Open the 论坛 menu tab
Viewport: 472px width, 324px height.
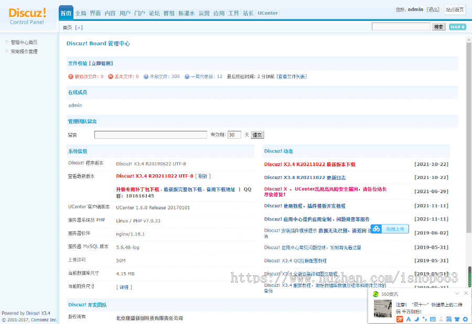point(154,13)
